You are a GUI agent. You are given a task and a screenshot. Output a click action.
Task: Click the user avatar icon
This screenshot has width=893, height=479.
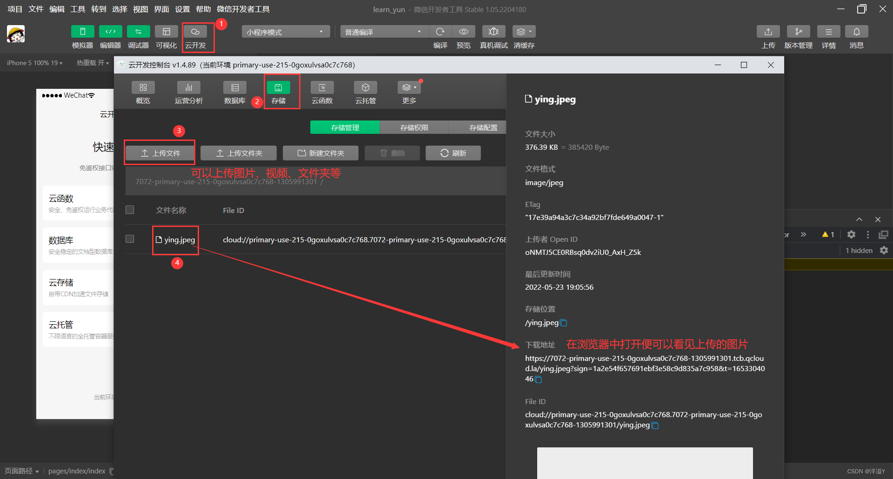16,34
